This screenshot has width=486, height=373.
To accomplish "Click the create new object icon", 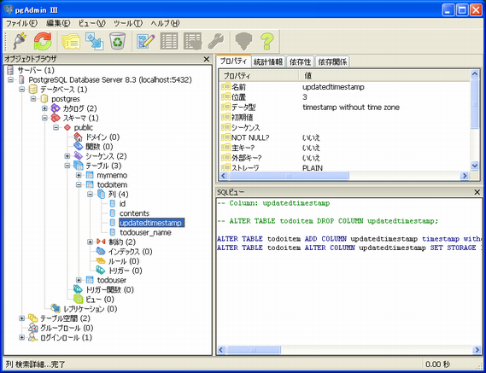I will tap(95, 41).
